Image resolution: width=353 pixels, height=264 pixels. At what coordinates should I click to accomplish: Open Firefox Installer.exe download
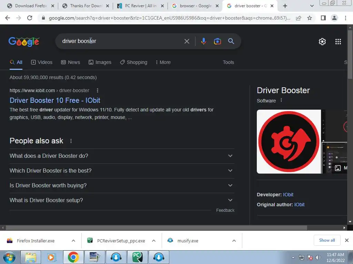point(36,241)
